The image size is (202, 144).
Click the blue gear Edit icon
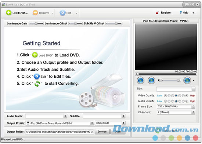62,13
